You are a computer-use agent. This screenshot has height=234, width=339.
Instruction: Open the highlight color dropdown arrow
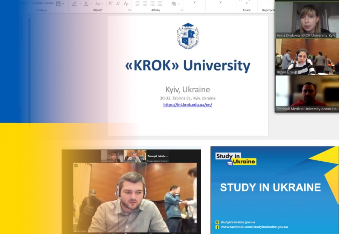(x=79, y=4)
